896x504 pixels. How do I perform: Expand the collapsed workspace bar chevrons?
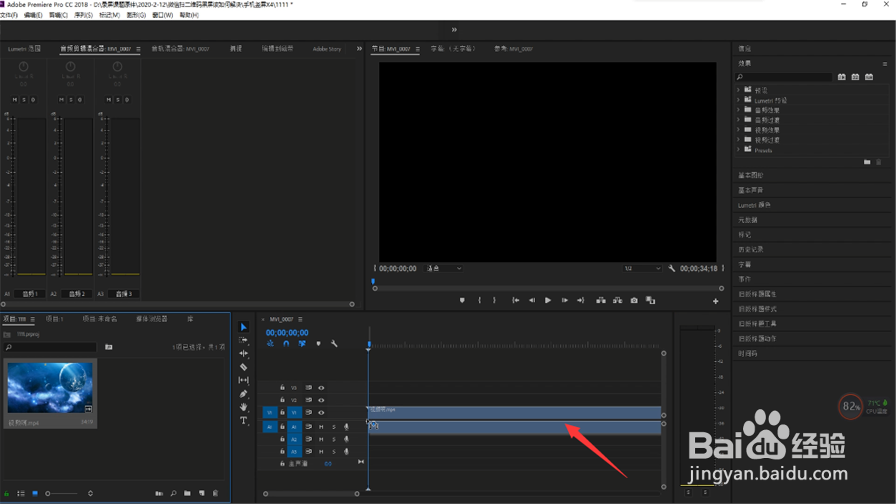point(454,30)
